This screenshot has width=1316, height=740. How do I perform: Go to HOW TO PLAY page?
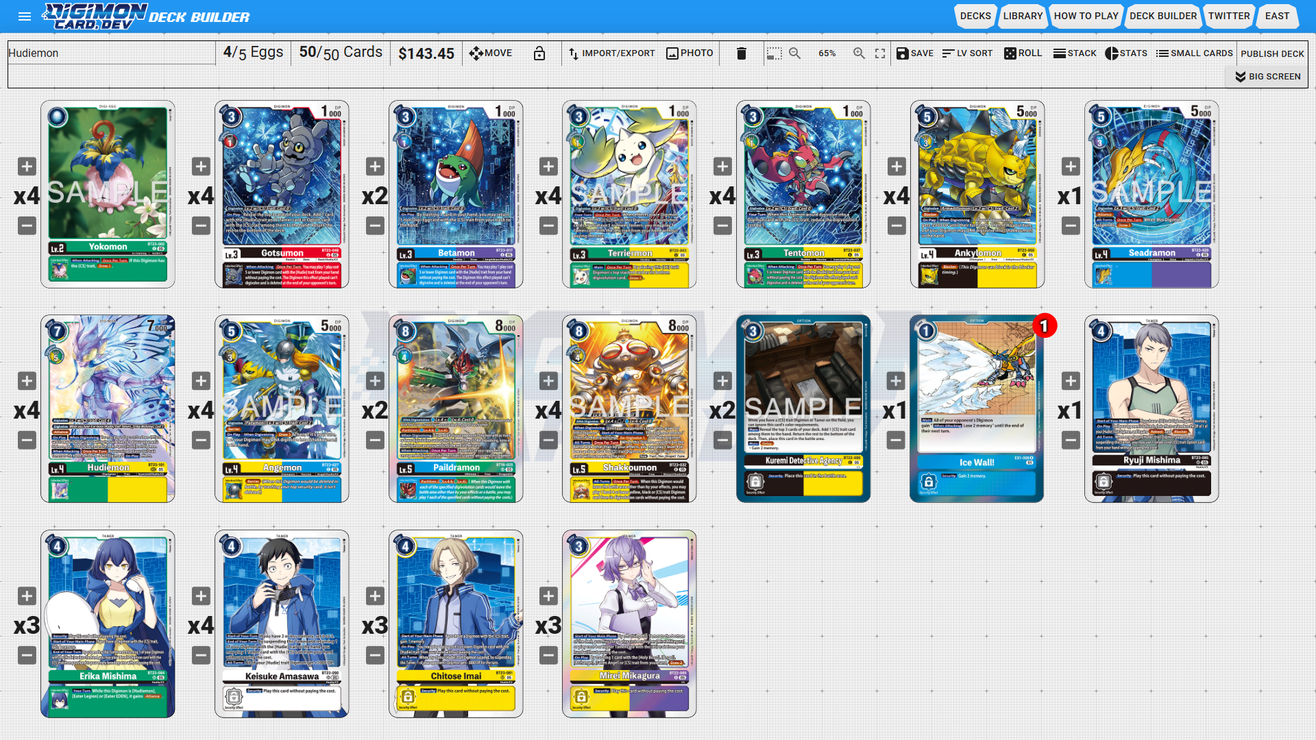coord(1086,16)
